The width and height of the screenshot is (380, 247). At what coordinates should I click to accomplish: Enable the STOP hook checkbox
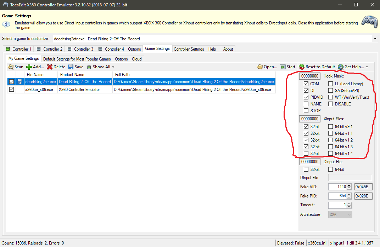306,110
